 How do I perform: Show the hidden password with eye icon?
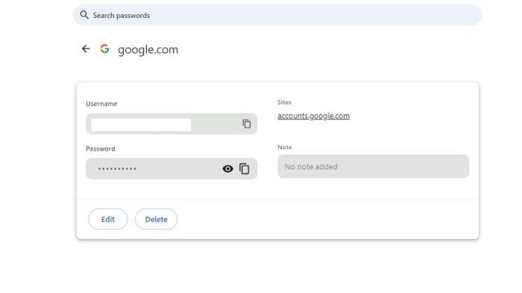227,168
